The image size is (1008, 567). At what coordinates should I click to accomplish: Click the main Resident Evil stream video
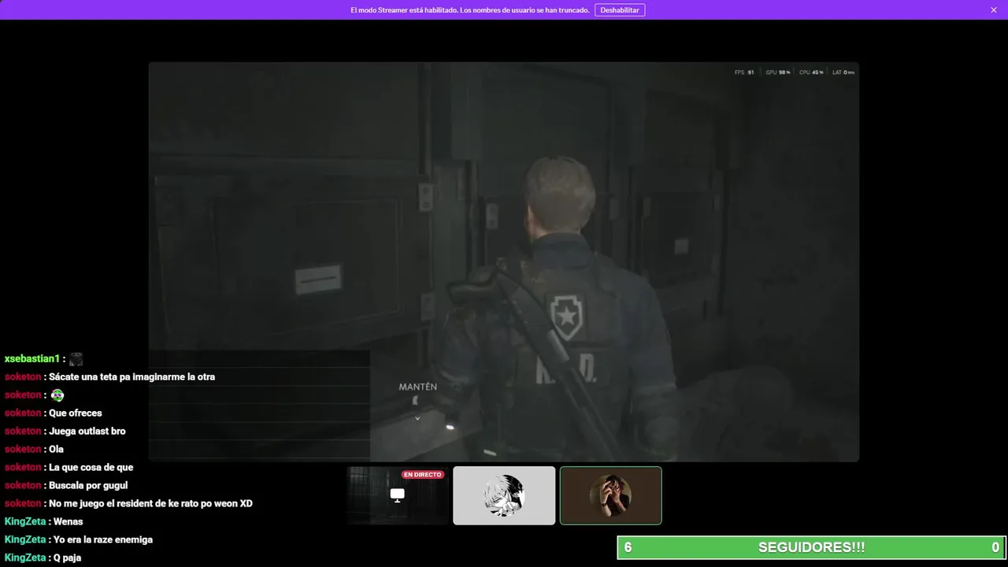pos(504,261)
